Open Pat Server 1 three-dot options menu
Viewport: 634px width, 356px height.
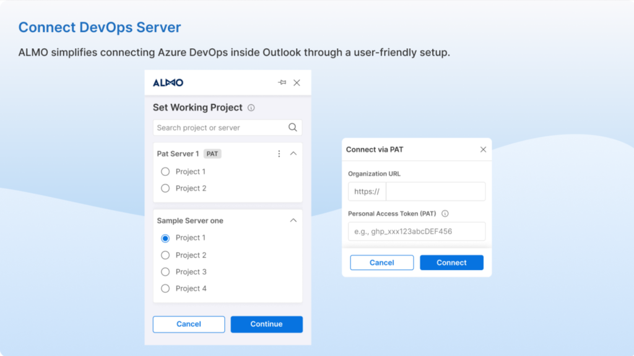[279, 154]
